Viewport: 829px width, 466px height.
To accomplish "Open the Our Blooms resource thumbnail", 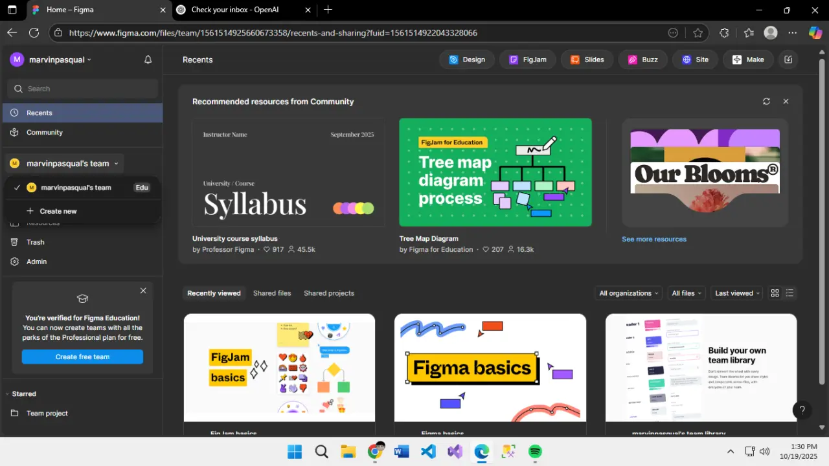I will click(x=705, y=172).
